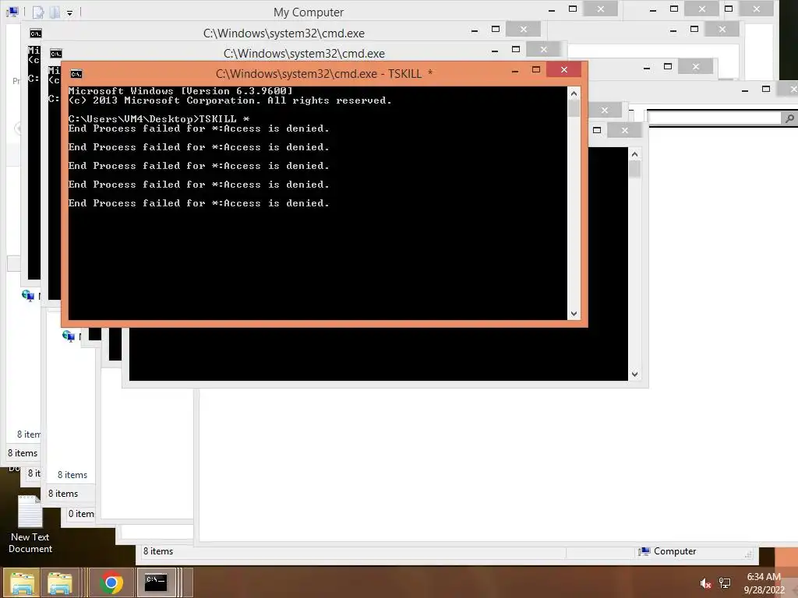Open the Customize Quick Access Toolbar arrow

(69, 12)
